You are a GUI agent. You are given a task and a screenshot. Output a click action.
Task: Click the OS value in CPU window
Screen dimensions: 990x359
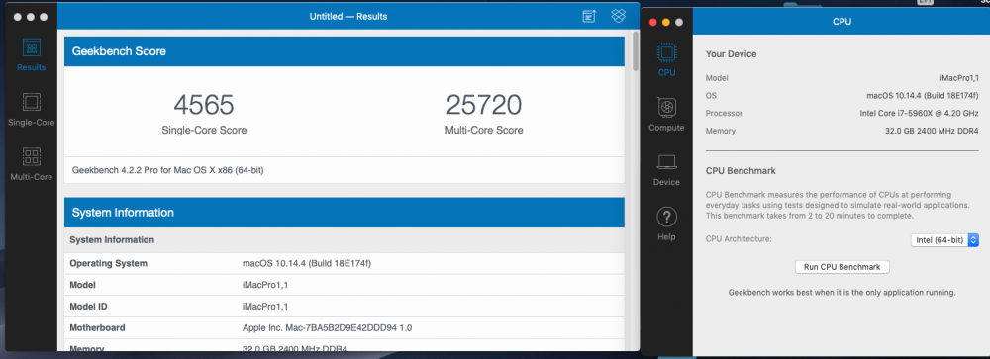pyautogui.click(x=923, y=96)
